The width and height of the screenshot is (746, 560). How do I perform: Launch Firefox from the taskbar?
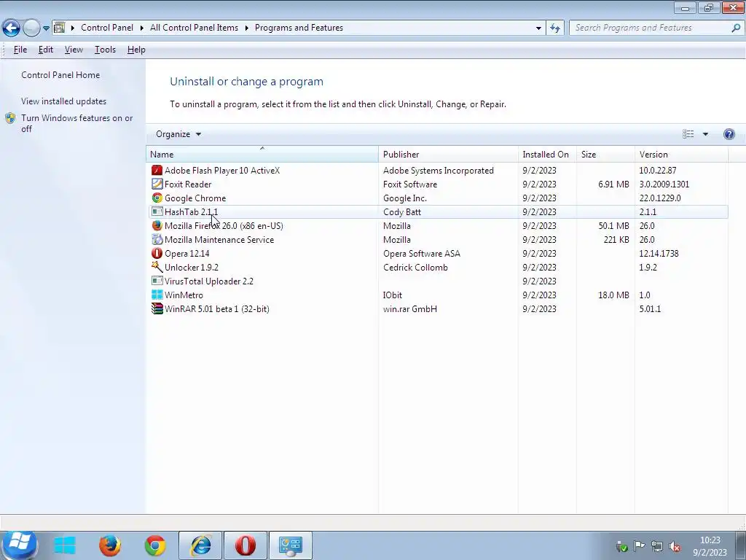[110, 545]
